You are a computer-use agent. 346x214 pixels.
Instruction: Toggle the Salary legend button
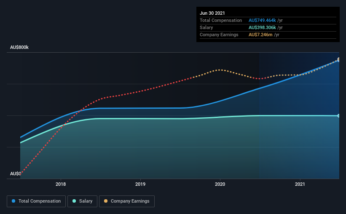click(82, 201)
